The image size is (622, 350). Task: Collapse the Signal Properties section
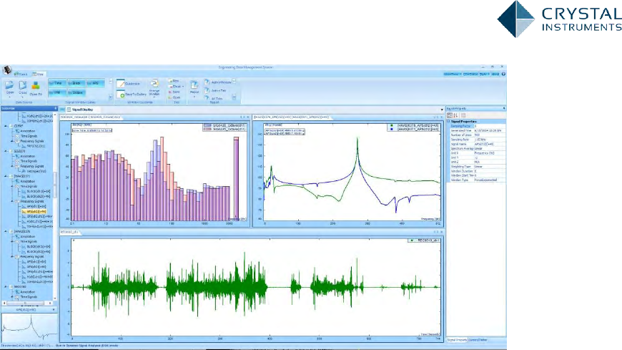coord(449,121)
